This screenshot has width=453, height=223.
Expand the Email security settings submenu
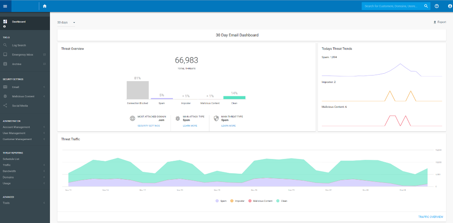(x=44, y=87)
